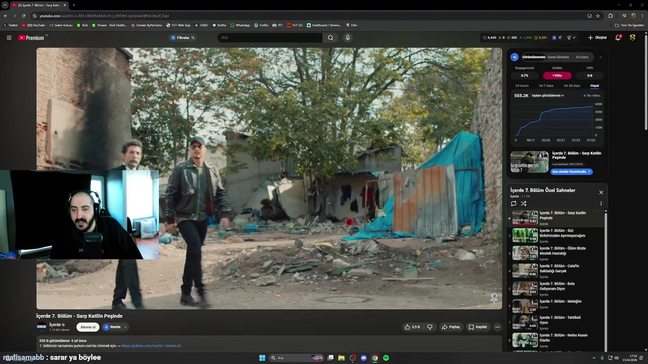Open Spotify from the taskbar
Screen dimensions: 648x364
[x=386, y=358]
